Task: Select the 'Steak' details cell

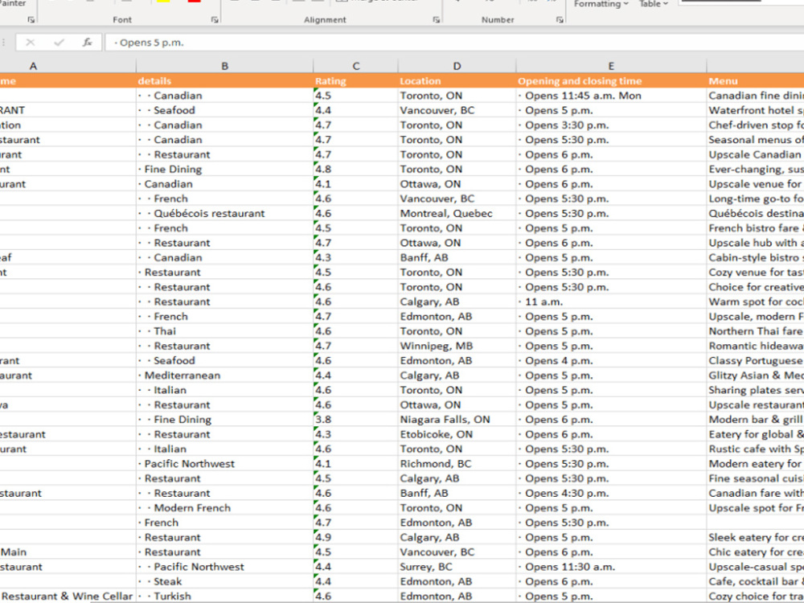Action: [x=224, y=581]
